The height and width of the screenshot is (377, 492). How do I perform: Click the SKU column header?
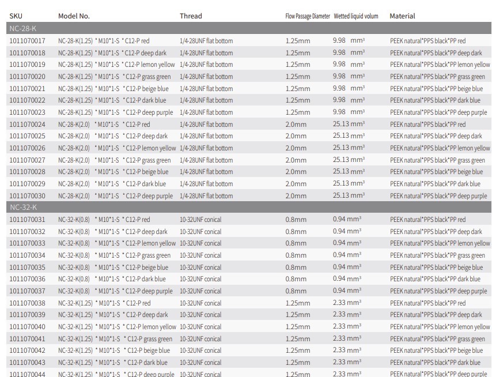click(16, 16)
